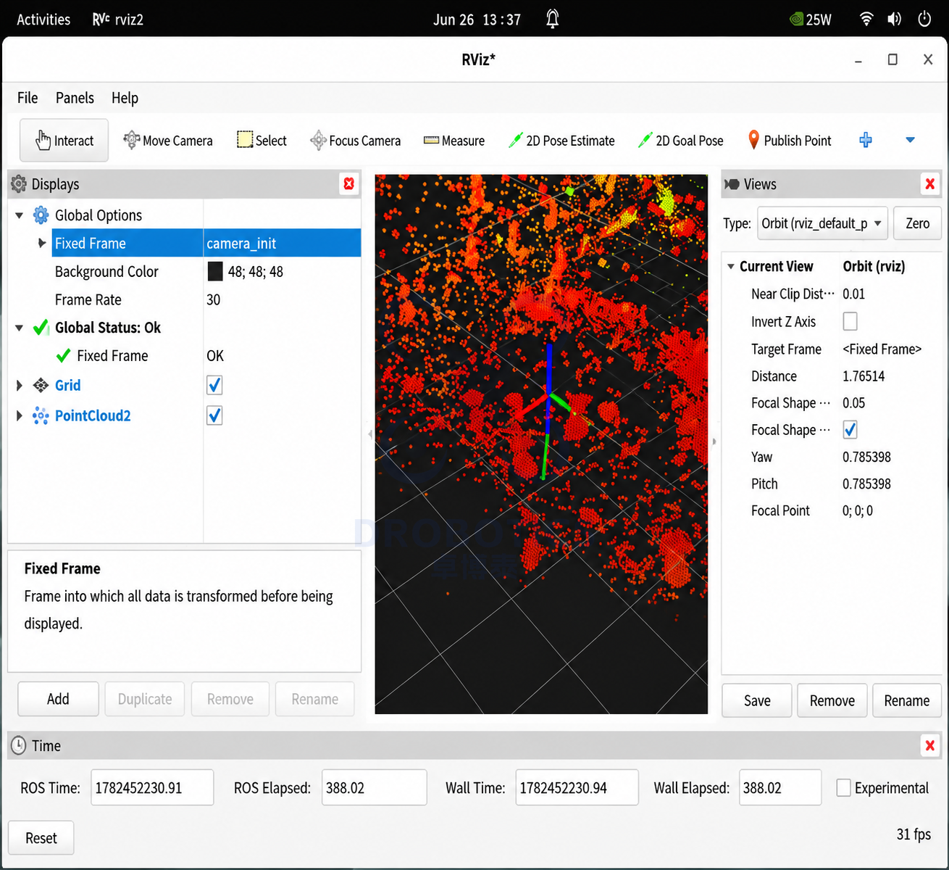Open the Wi-Fi status icon
949x870 pixels.
tap(866, 19)
